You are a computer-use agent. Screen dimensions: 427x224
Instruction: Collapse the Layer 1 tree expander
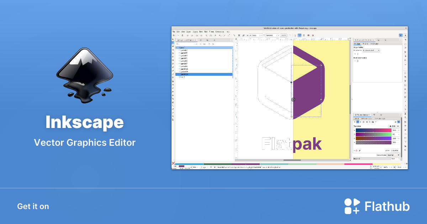(177, 47)
